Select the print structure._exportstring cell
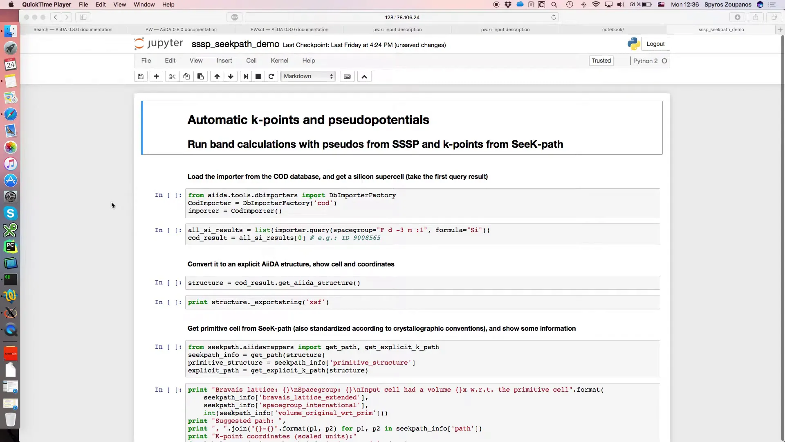 pos(422,302)
